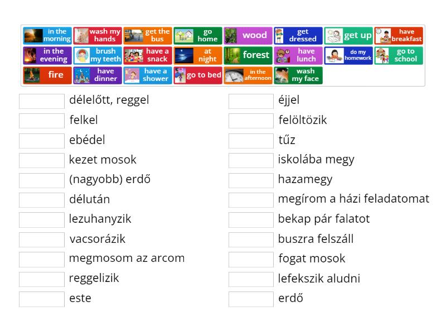The height and width of the screenshot is (335, 446).
Task: Select the purple 'wood' tile
Action: point(248,36)
